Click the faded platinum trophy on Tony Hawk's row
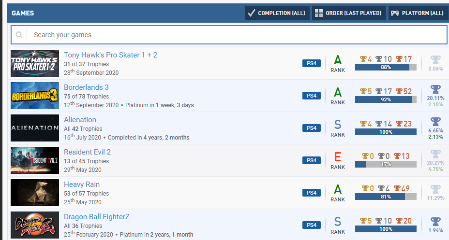 click(x=435, y=60)
